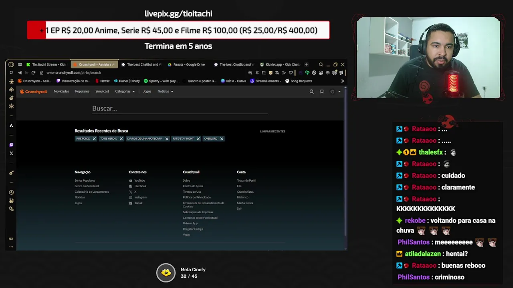The width and height of the screenshot is (513, 288).
Task: Open Trocar de Perfil footer link
Action: tap(246, 180)
